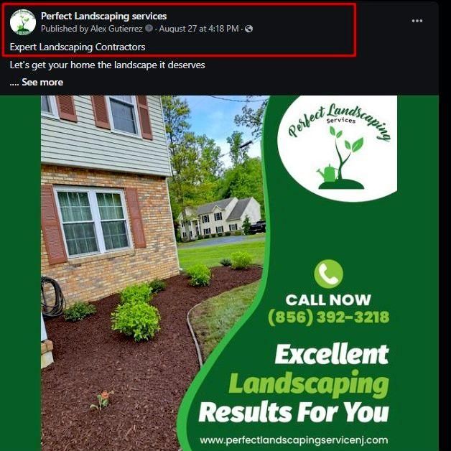Click the (856) 392-3218 phone number
Screen dimensions: 451x451
[328, 317]
